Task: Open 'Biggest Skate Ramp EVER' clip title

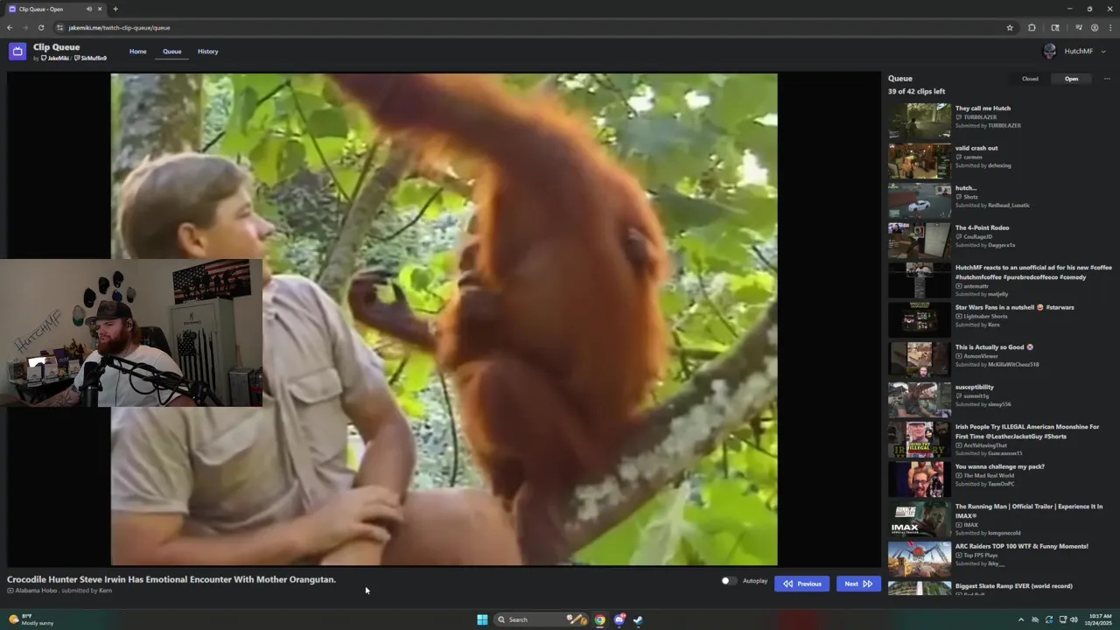Action: [1014, 586]
